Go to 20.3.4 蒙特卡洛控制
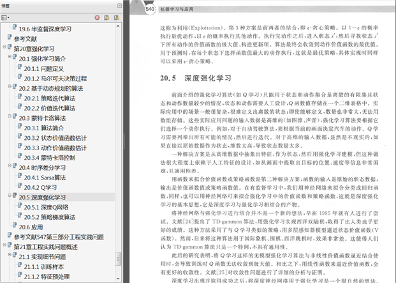 [50, 158]
